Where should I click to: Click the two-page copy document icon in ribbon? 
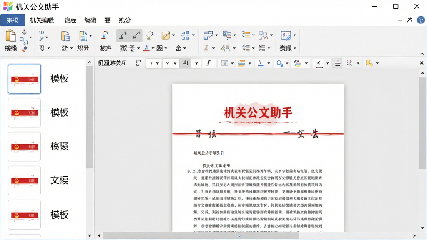click(x=65, y=36)
